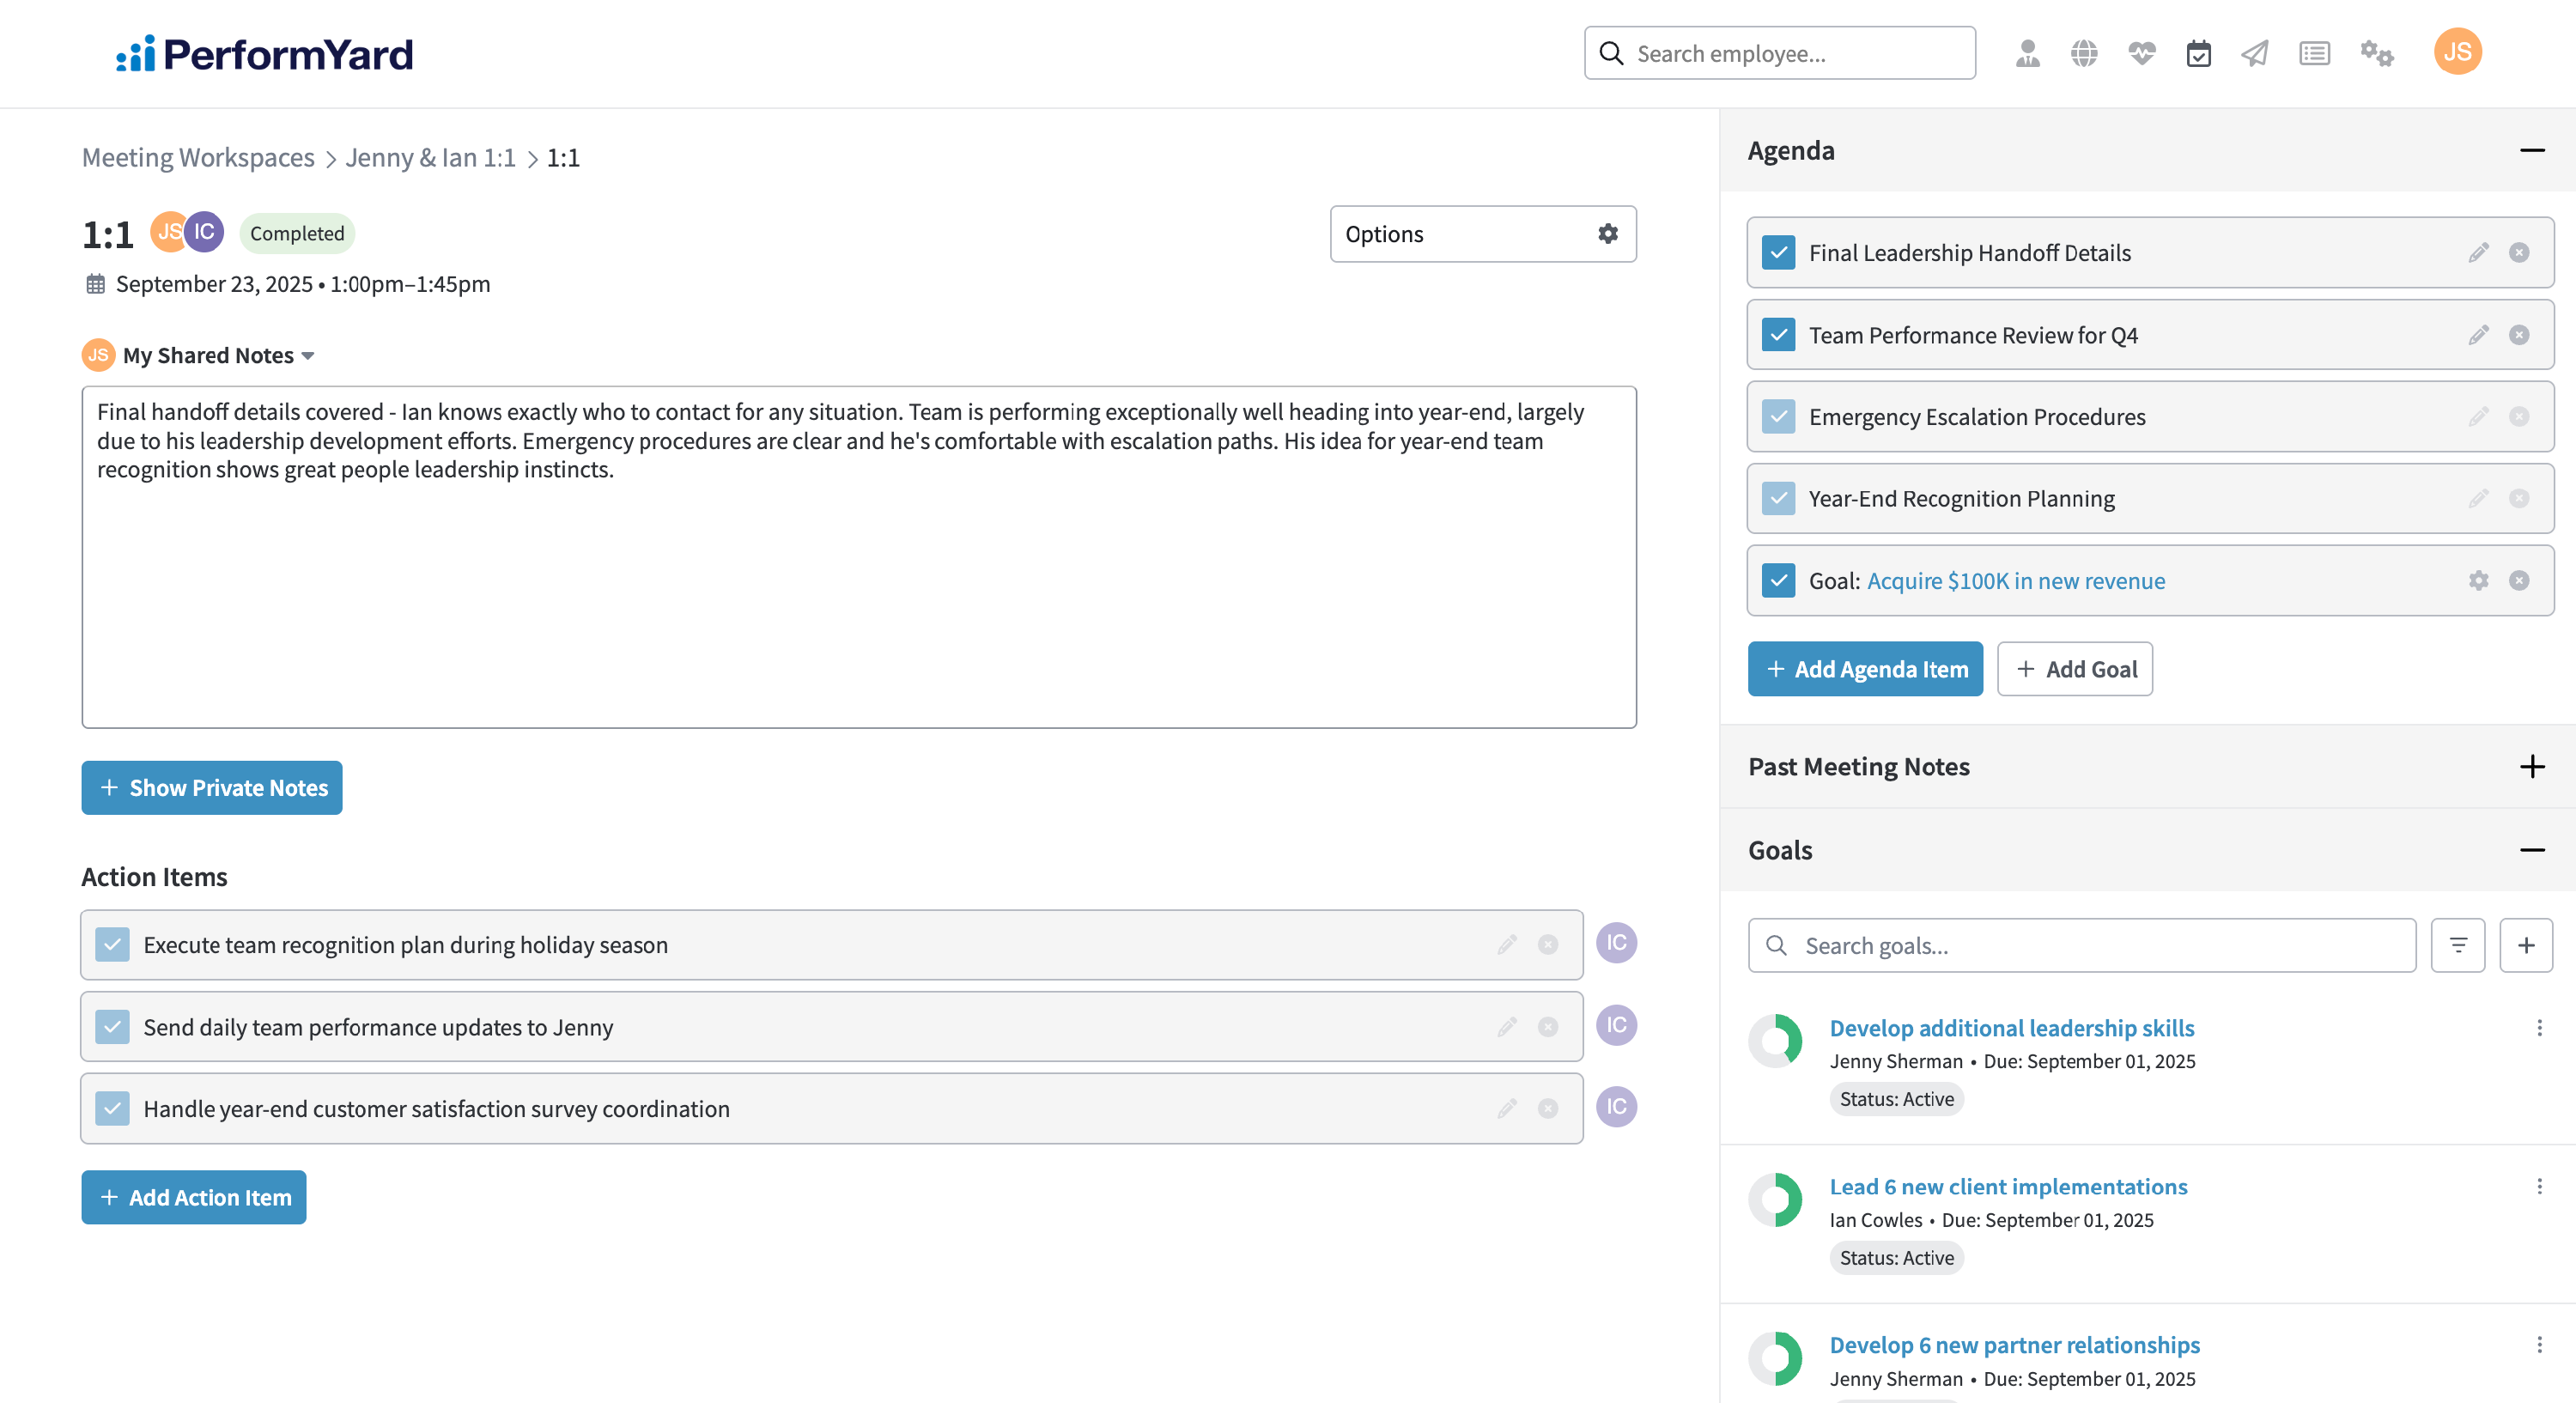Open the goal filter icon beside search goals
This screenshot has width=2576, height=1403.
(2458, 945)
